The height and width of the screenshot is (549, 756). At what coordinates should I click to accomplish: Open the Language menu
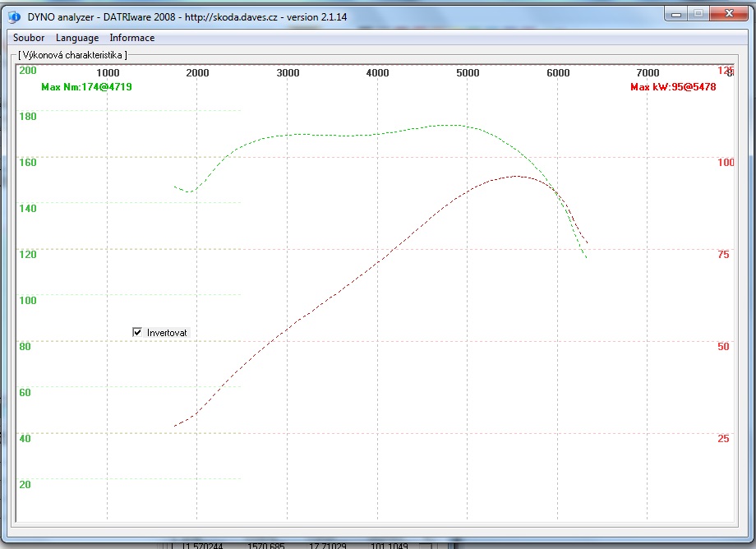coord(77,38)
